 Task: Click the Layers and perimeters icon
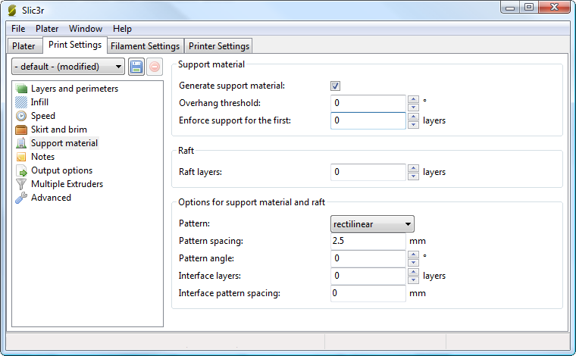21,89
